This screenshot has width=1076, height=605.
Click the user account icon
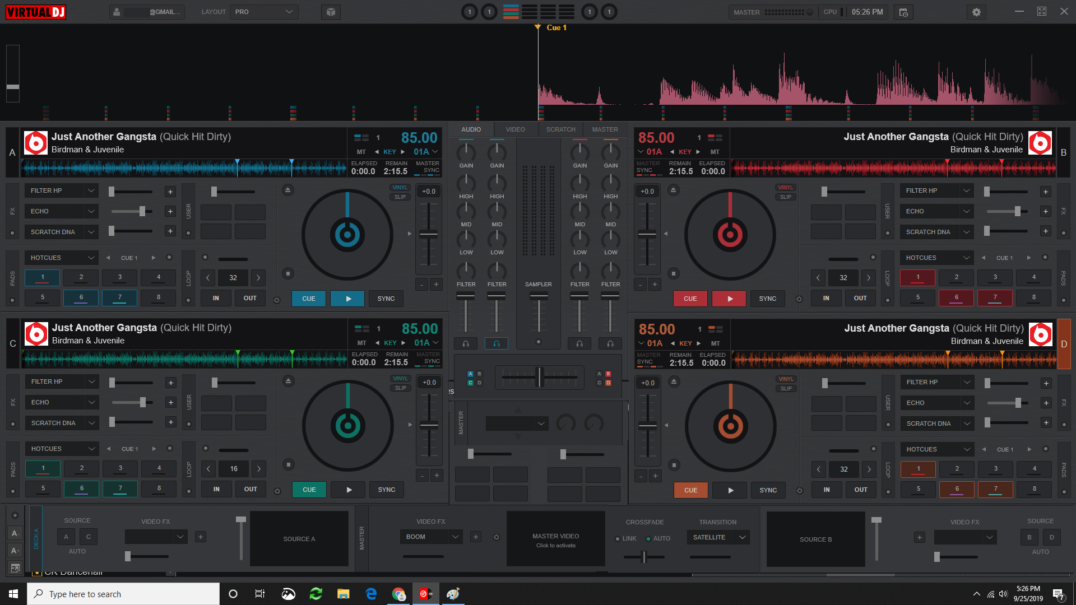pyautogui.click(x=117, y=12)
